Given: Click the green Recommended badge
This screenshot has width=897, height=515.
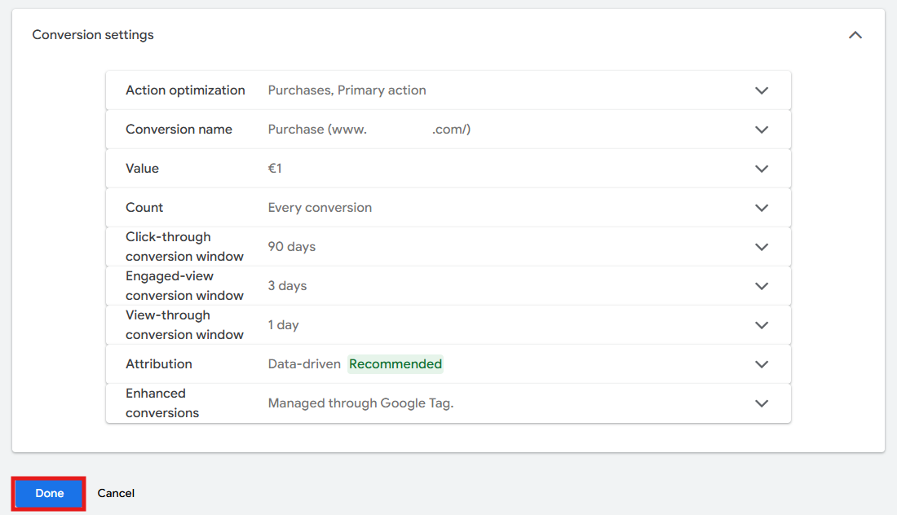Looking at the screenshot, I should (395, 364).
